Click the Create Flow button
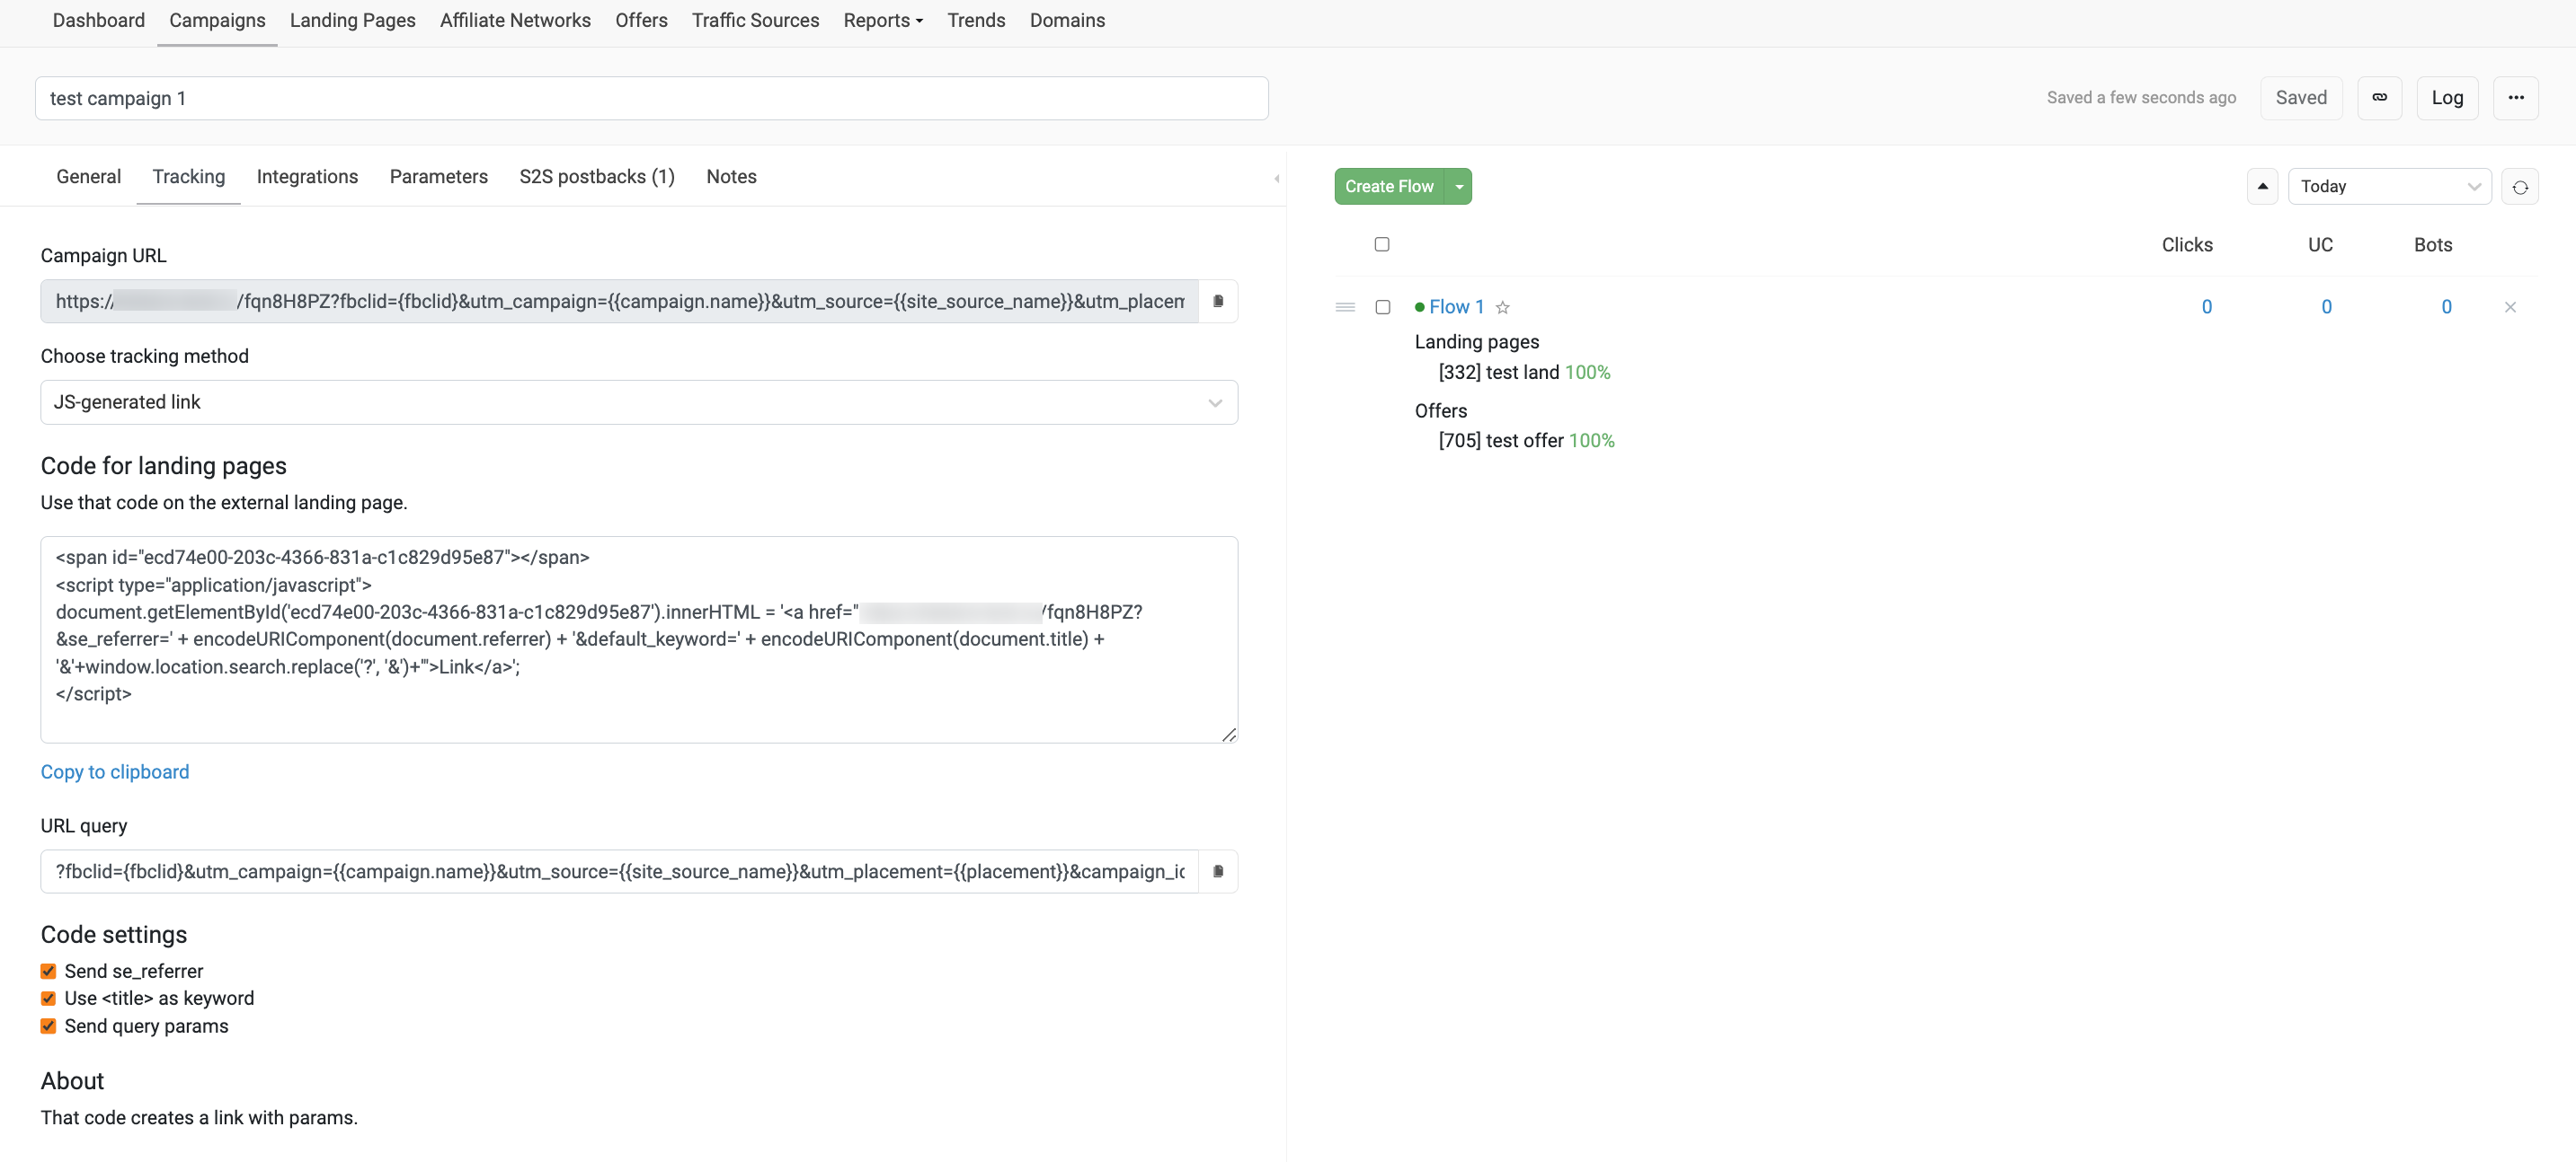 [x=1389, y=187]
